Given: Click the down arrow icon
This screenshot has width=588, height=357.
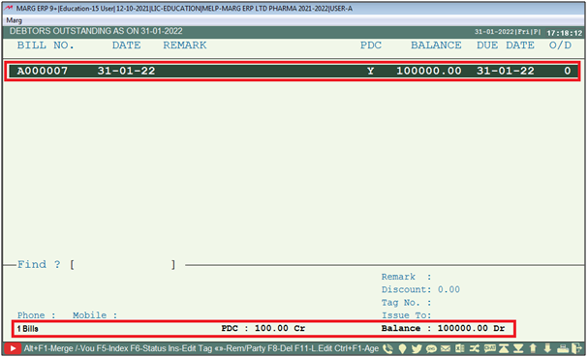Looking at the screenshot, I should (x=547, y=348).
